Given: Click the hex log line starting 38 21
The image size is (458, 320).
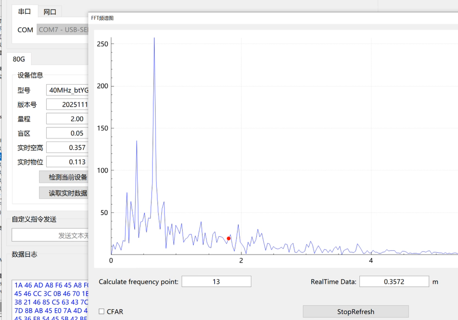Looking at the screenshot, I should 51,302.
